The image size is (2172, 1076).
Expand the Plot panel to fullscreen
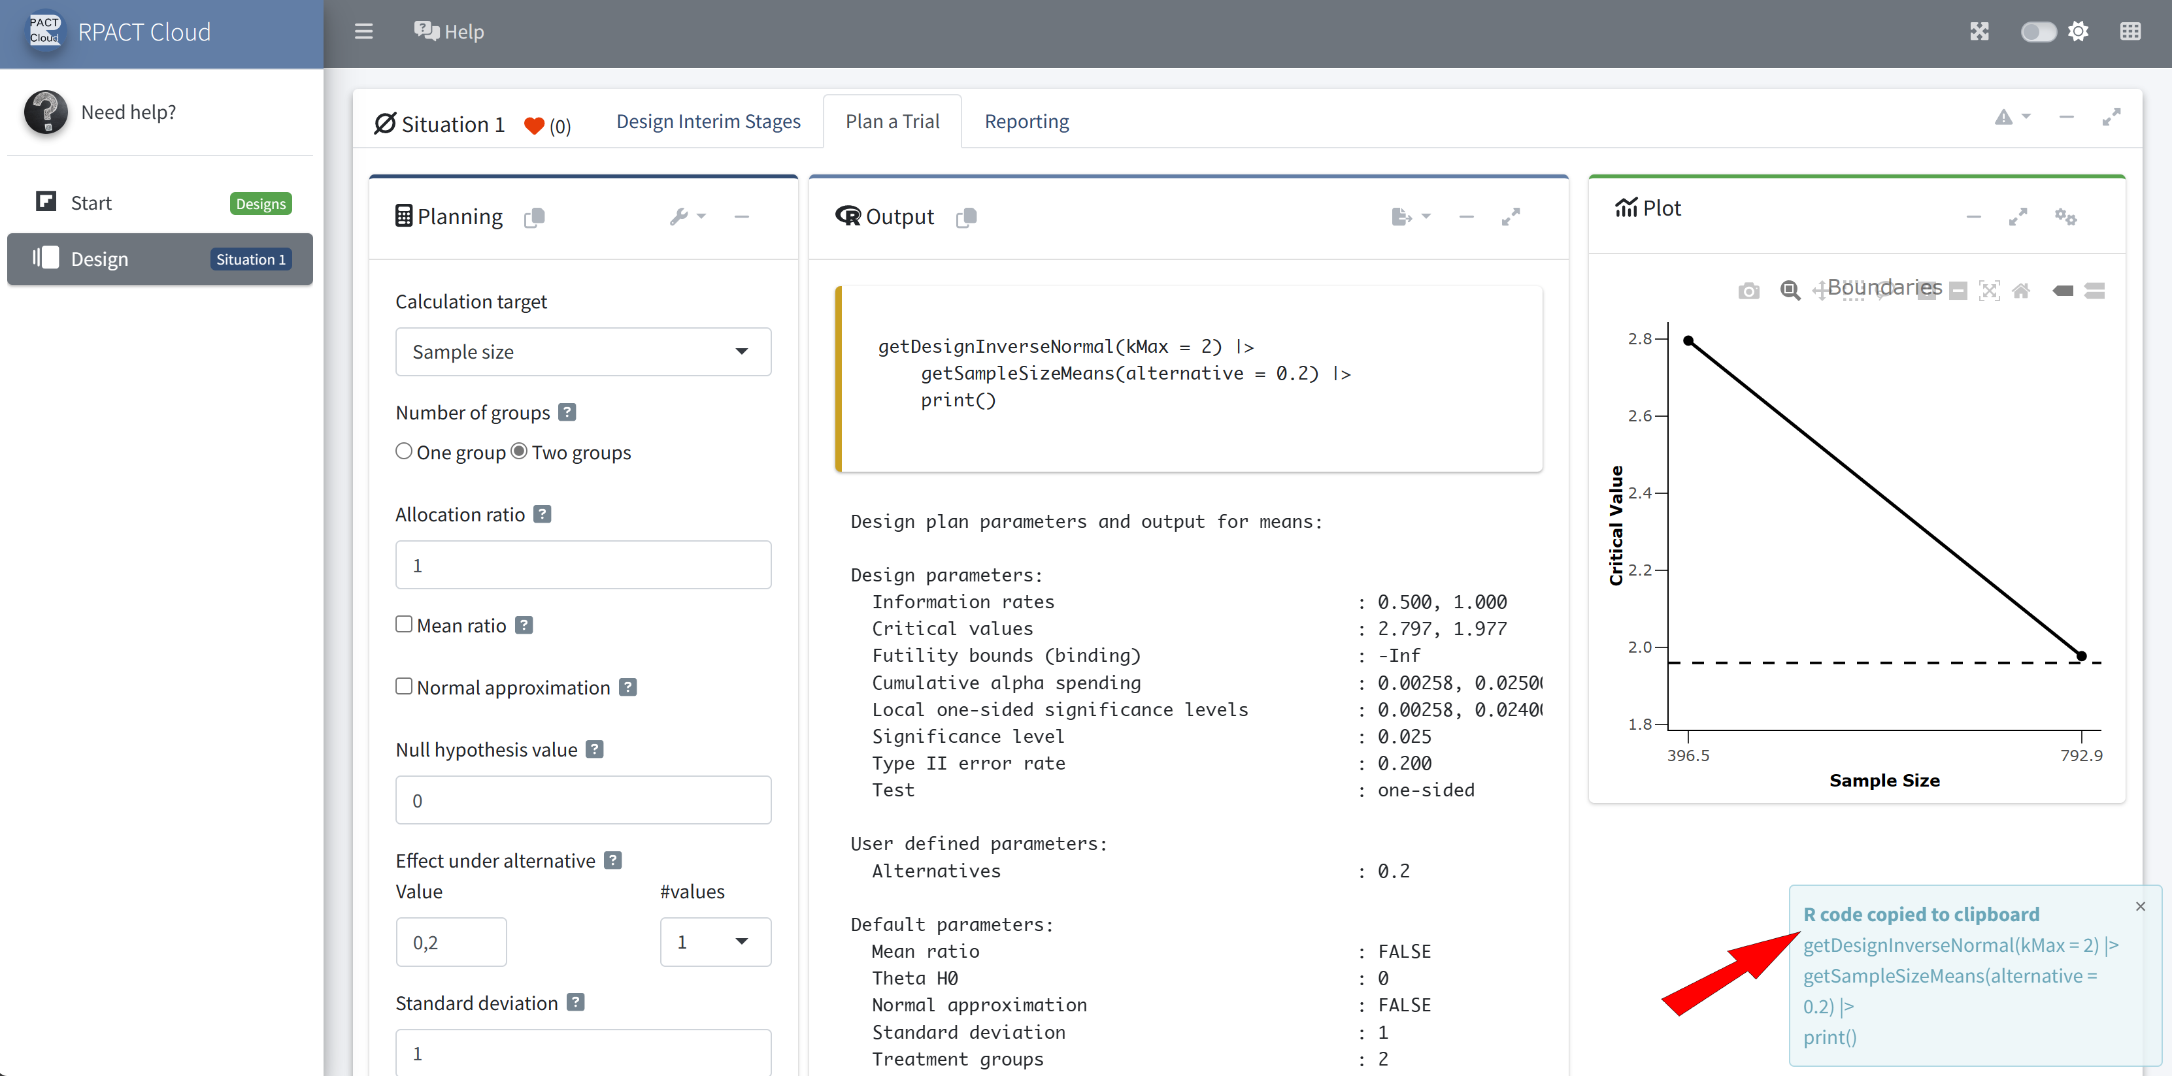click(x=2018, y=216)
